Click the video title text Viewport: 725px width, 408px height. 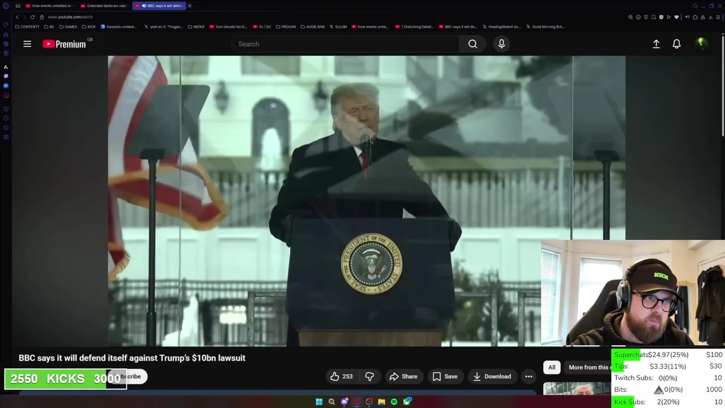(x=132, y=358)
